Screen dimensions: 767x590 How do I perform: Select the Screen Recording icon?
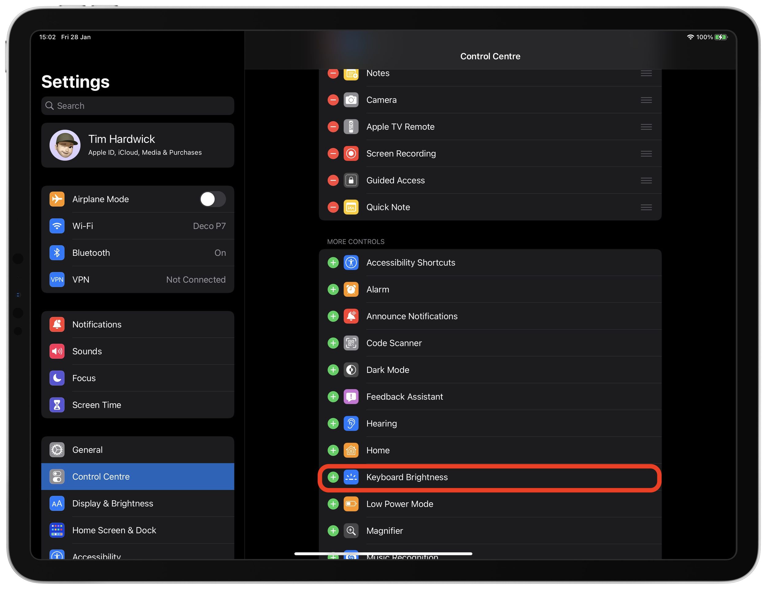tap(351, 153)
